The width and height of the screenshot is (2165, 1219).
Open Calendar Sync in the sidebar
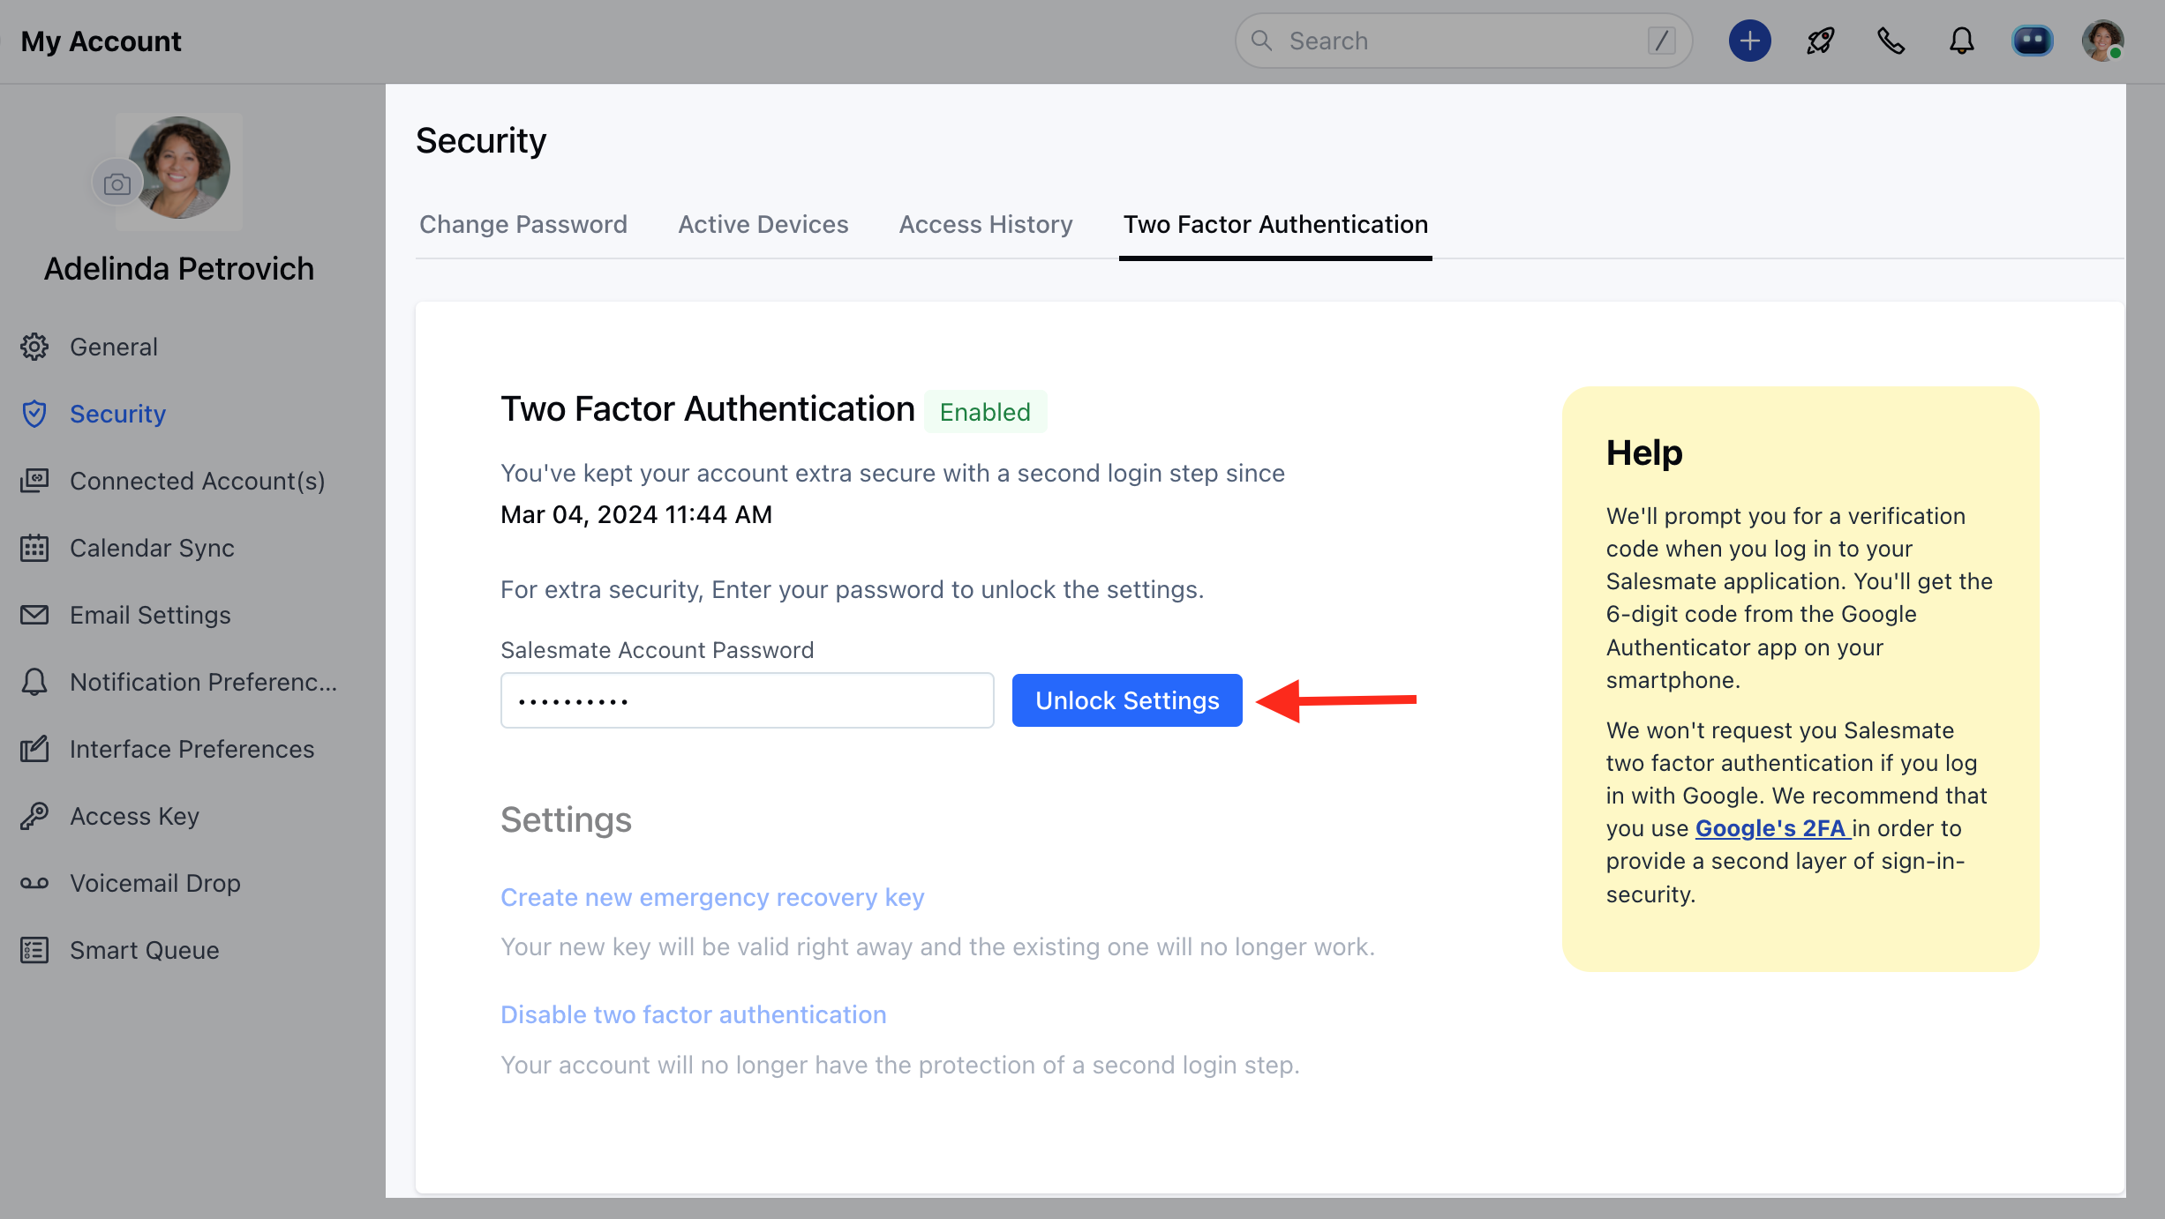pos(152,548)
